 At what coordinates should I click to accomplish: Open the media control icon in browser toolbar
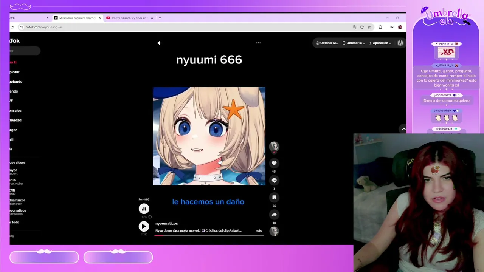[x=392, y=27]
